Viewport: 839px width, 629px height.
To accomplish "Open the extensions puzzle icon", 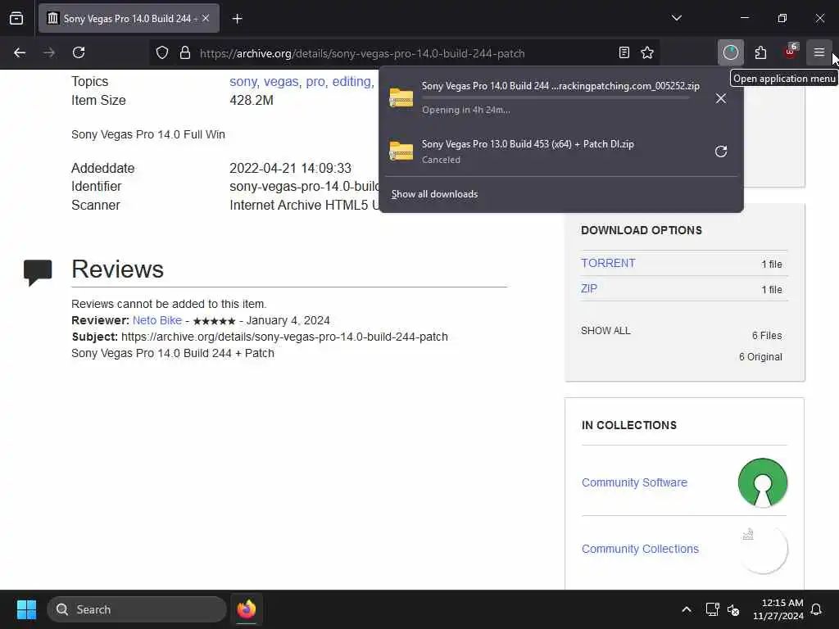I will pos(760,52).
